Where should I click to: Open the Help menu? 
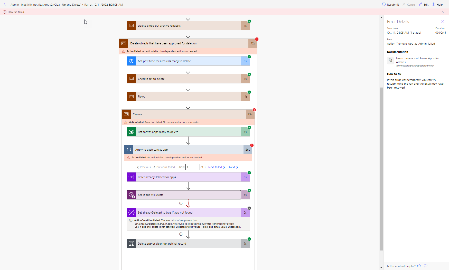[x=437, y=4]
